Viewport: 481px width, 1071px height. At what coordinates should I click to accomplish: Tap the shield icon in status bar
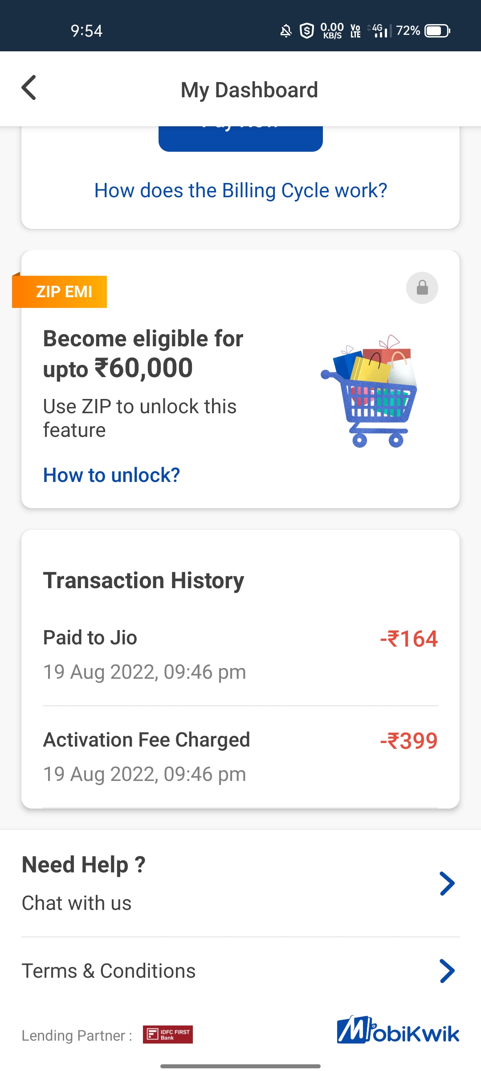coord(306,31)
